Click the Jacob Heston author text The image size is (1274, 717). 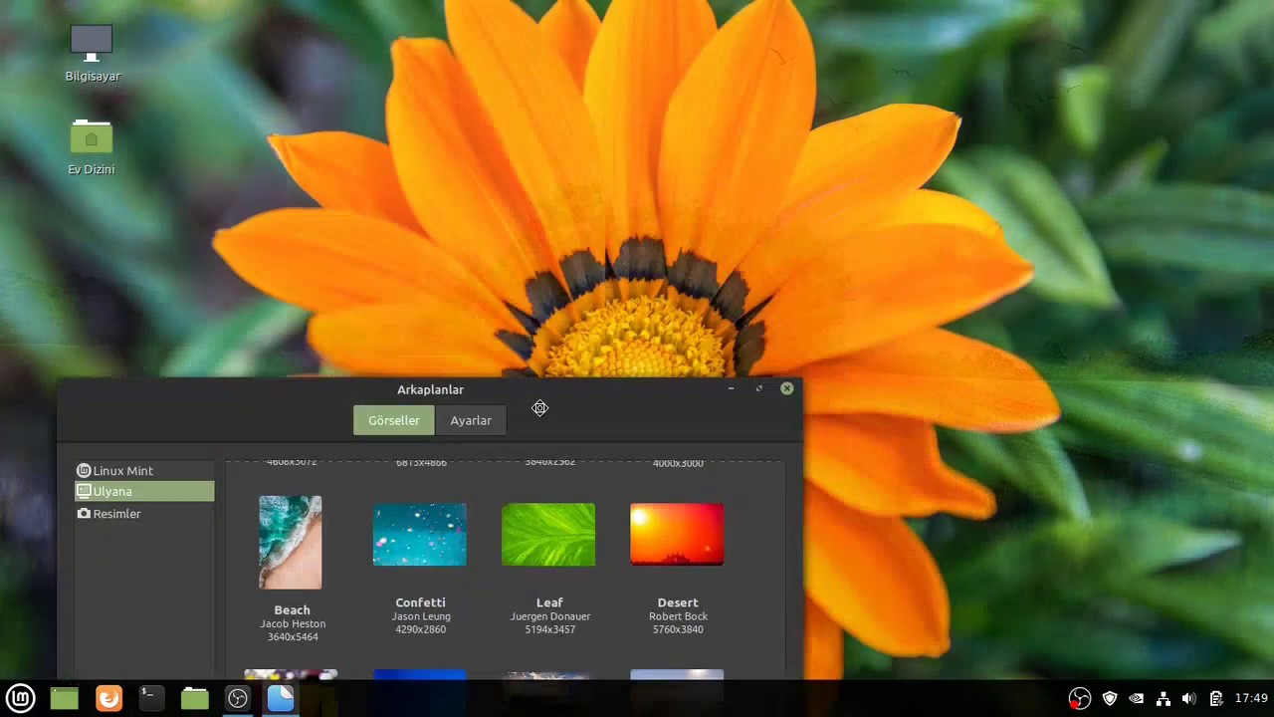pyautogui.click(x=293, y=623)
